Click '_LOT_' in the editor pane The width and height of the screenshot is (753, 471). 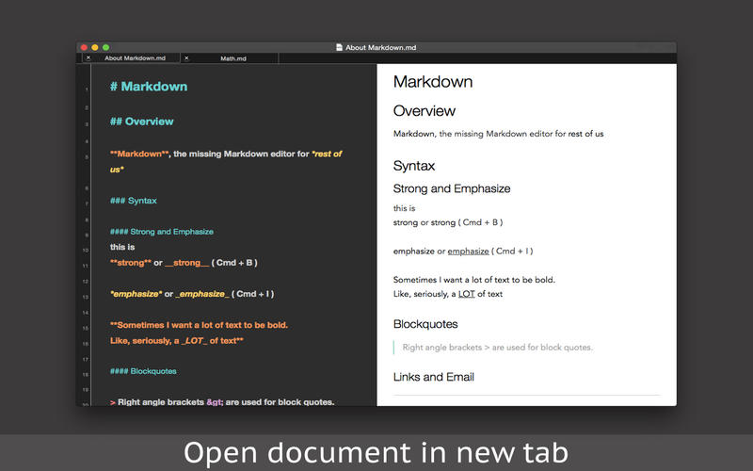[195, 341]
